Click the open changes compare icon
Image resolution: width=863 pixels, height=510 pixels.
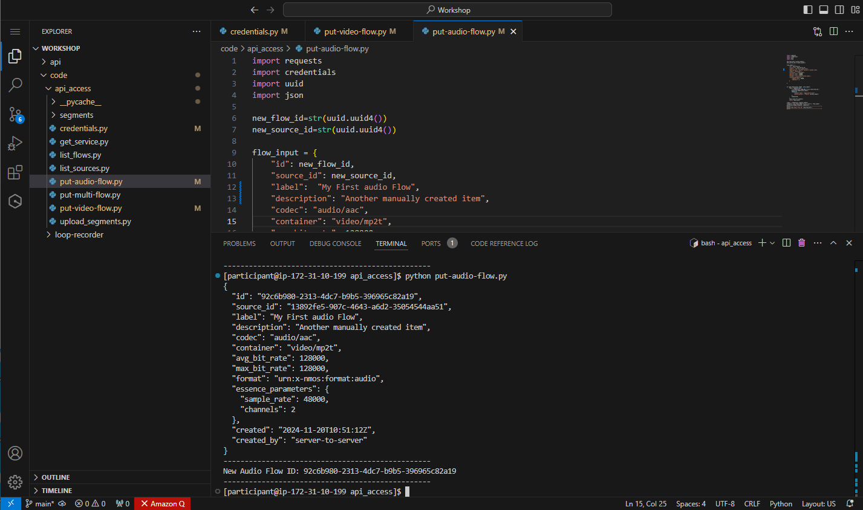click(818, 31)
